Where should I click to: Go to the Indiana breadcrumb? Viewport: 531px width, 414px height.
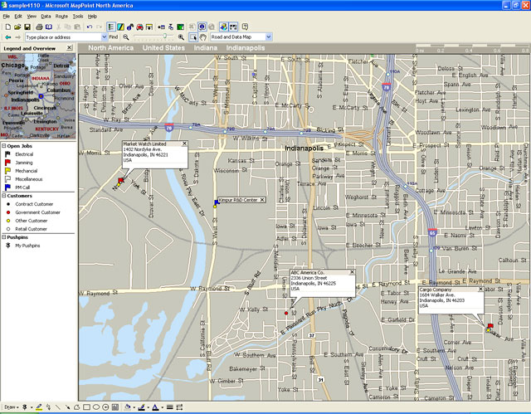[206, 48]
